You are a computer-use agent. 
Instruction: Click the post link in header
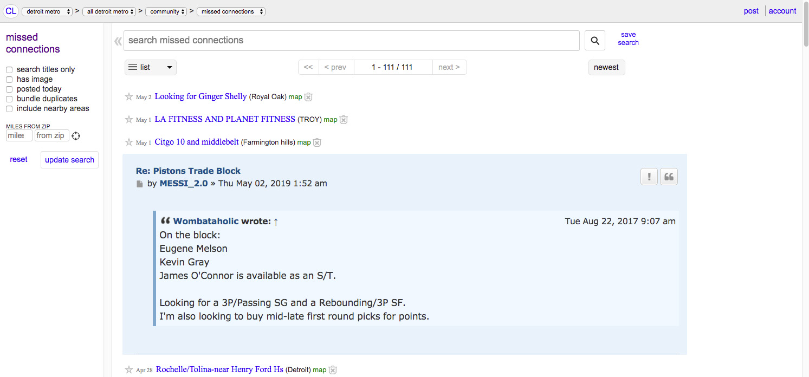tap(751, 11)
